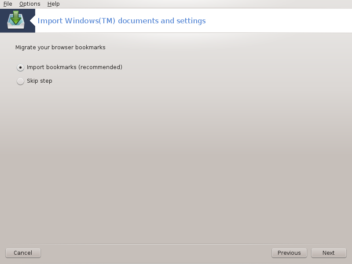352x264 pixels.
Task: Click the green download arrow wizard icon
Action: pyautogui.click(x=15, y=18)
